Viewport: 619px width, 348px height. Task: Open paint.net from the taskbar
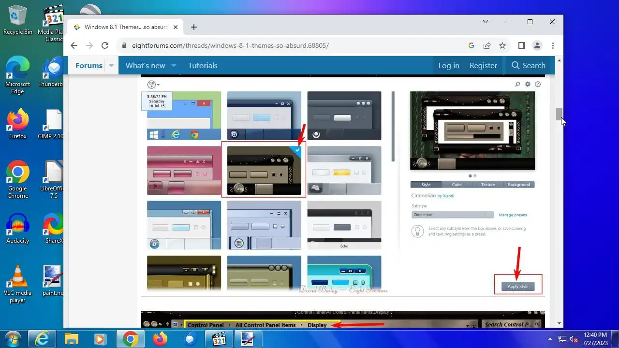pyautogui.click(x=248, y=339)
